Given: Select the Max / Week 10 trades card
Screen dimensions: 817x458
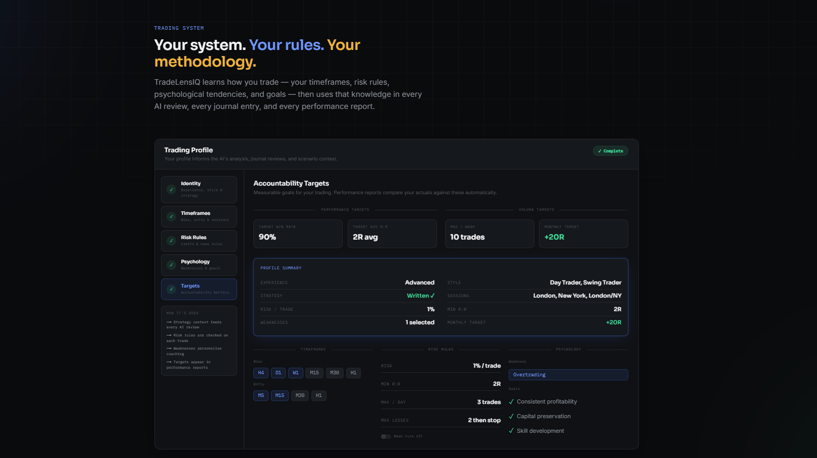Looking at the screenshot, I should pos(489,234).
